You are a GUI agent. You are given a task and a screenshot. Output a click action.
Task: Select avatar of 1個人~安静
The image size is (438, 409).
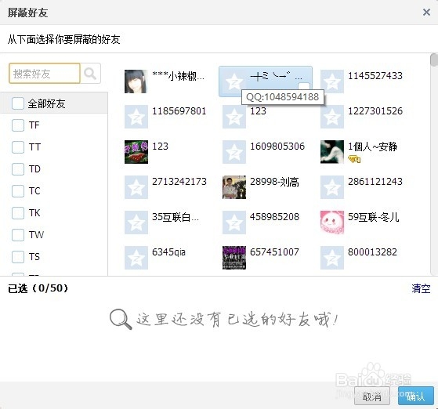tap(332, 152)
